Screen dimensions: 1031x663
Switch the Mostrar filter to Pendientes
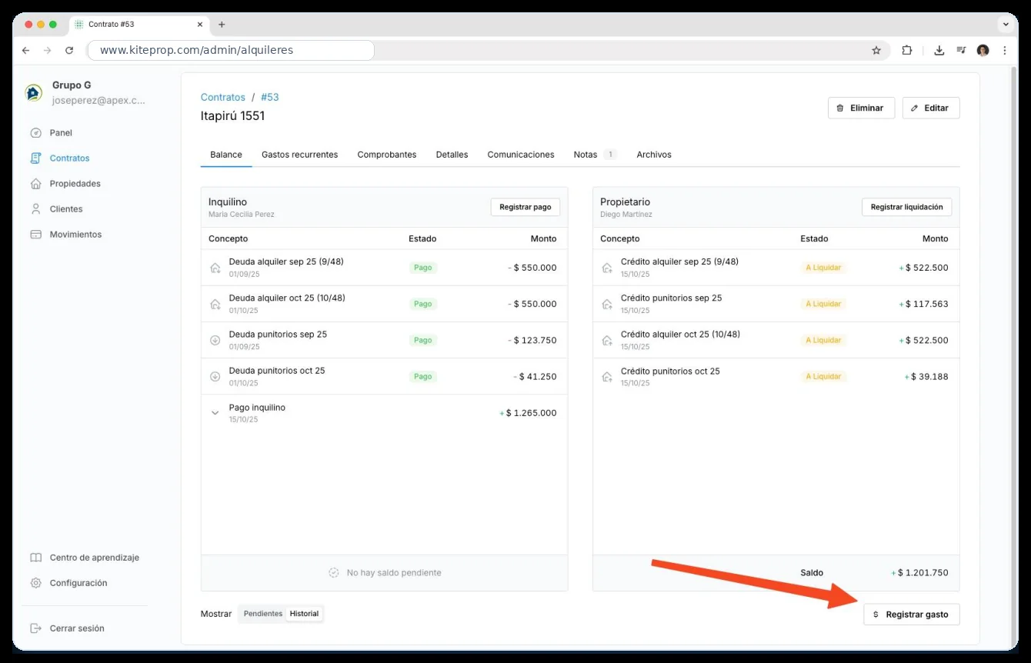(x=263, y=614)
